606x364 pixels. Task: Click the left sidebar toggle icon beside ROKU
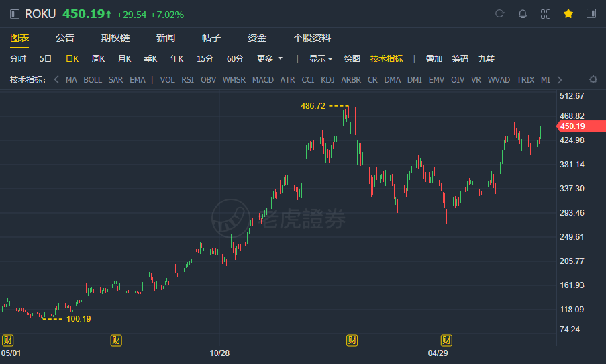click(x=15, y=14)
